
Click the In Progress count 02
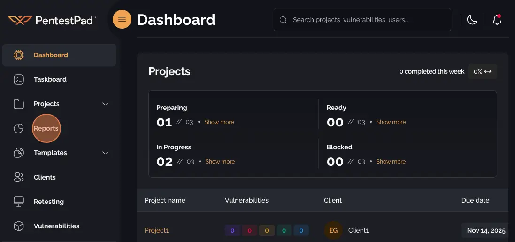165,162
